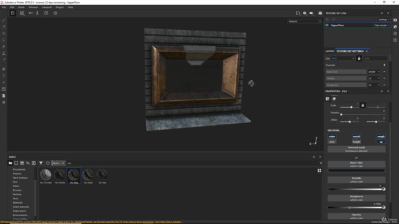Image resolution: width=399 pixels, height=224 pixels.
Task: Remove the Metallic channel
Action: click(384, 78)
